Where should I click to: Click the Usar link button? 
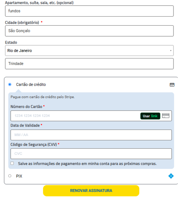[150, 116]
